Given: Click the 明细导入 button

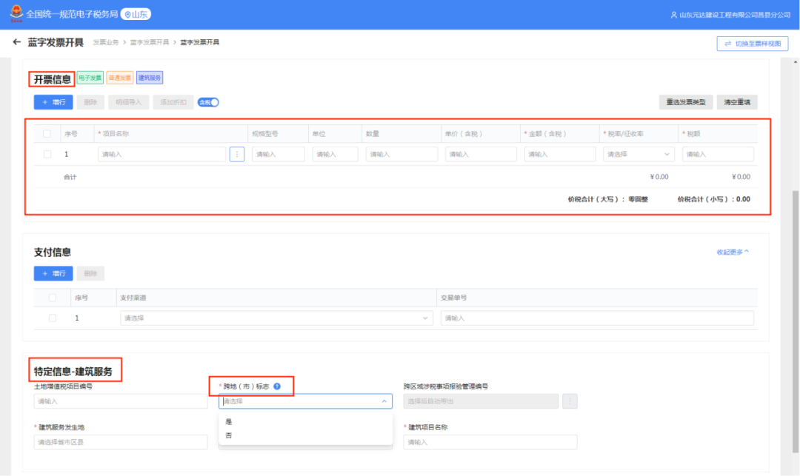Looking at the screenshot, I should tap(129, 102).
